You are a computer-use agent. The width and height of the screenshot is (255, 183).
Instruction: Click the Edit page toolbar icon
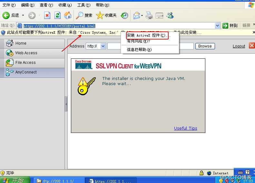pos(159,15)
